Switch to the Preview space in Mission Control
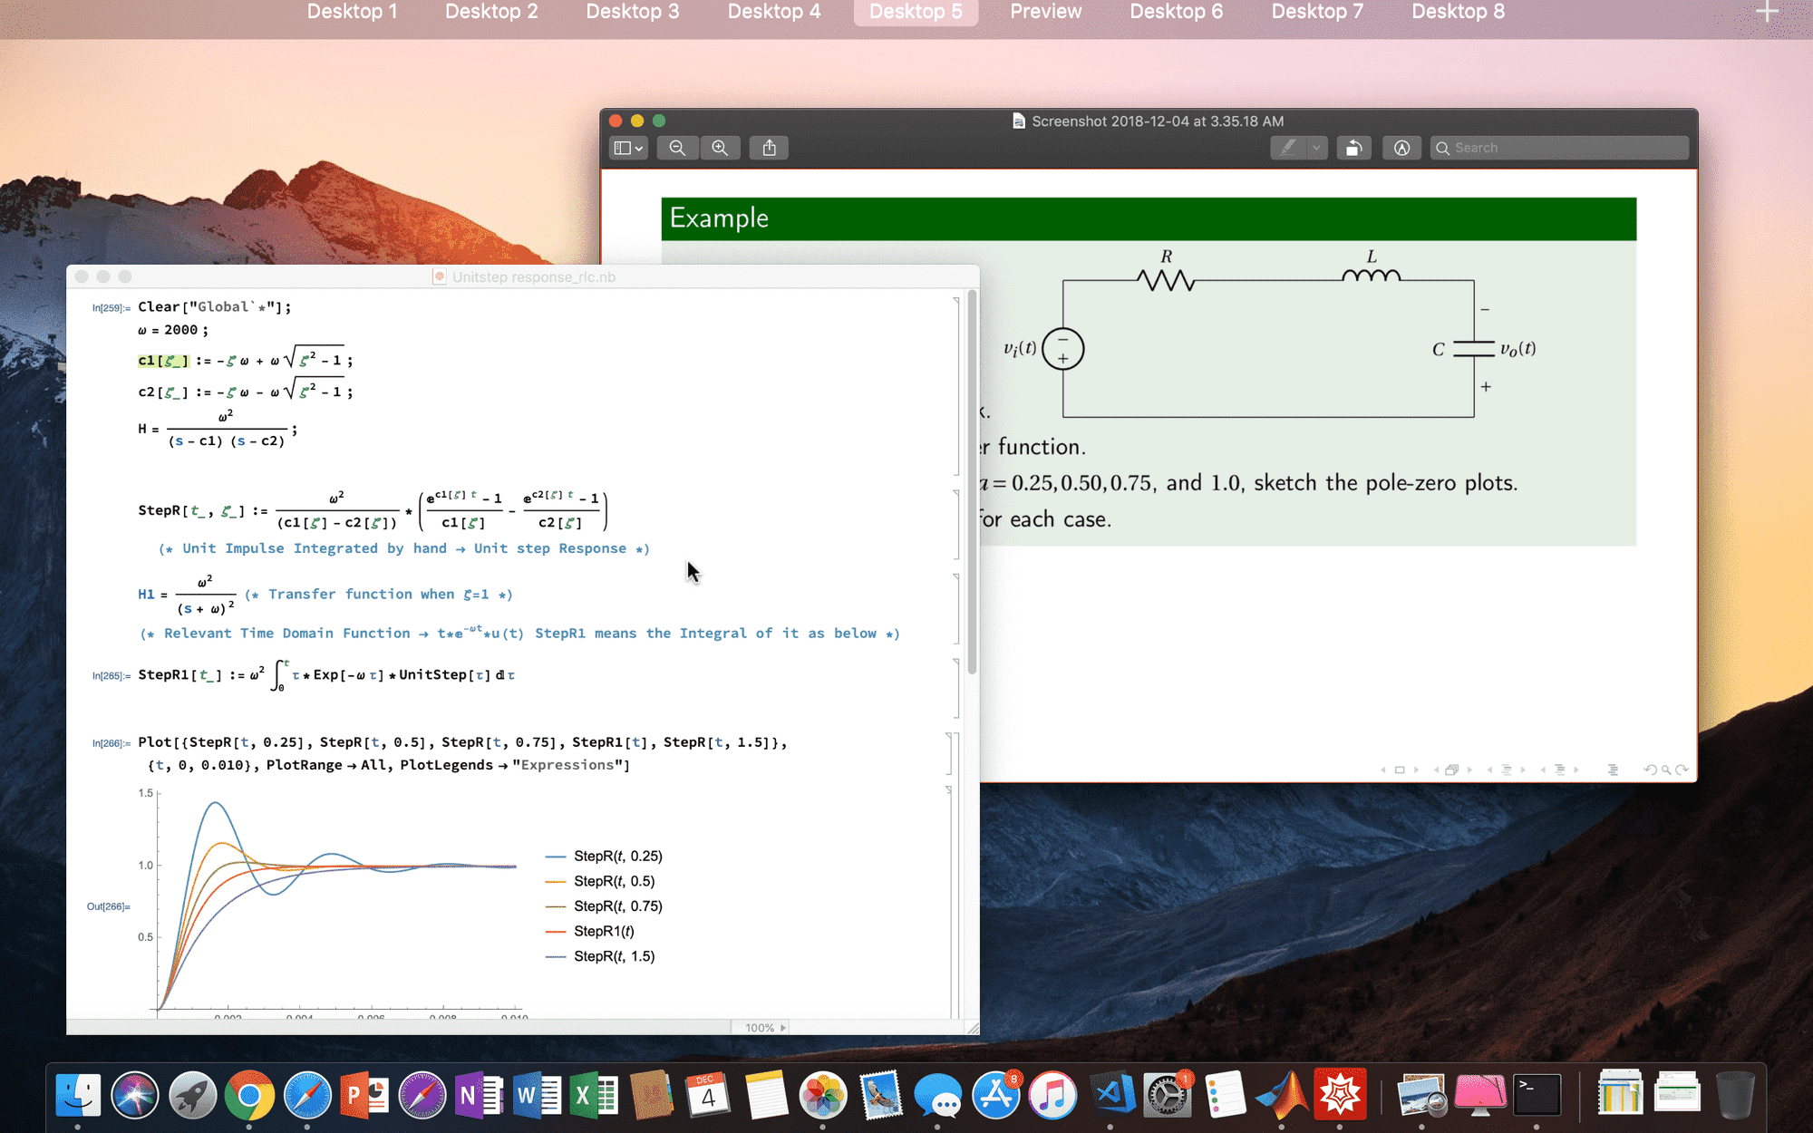The image size is (1813, 1133). click(x=1046, y=12)
